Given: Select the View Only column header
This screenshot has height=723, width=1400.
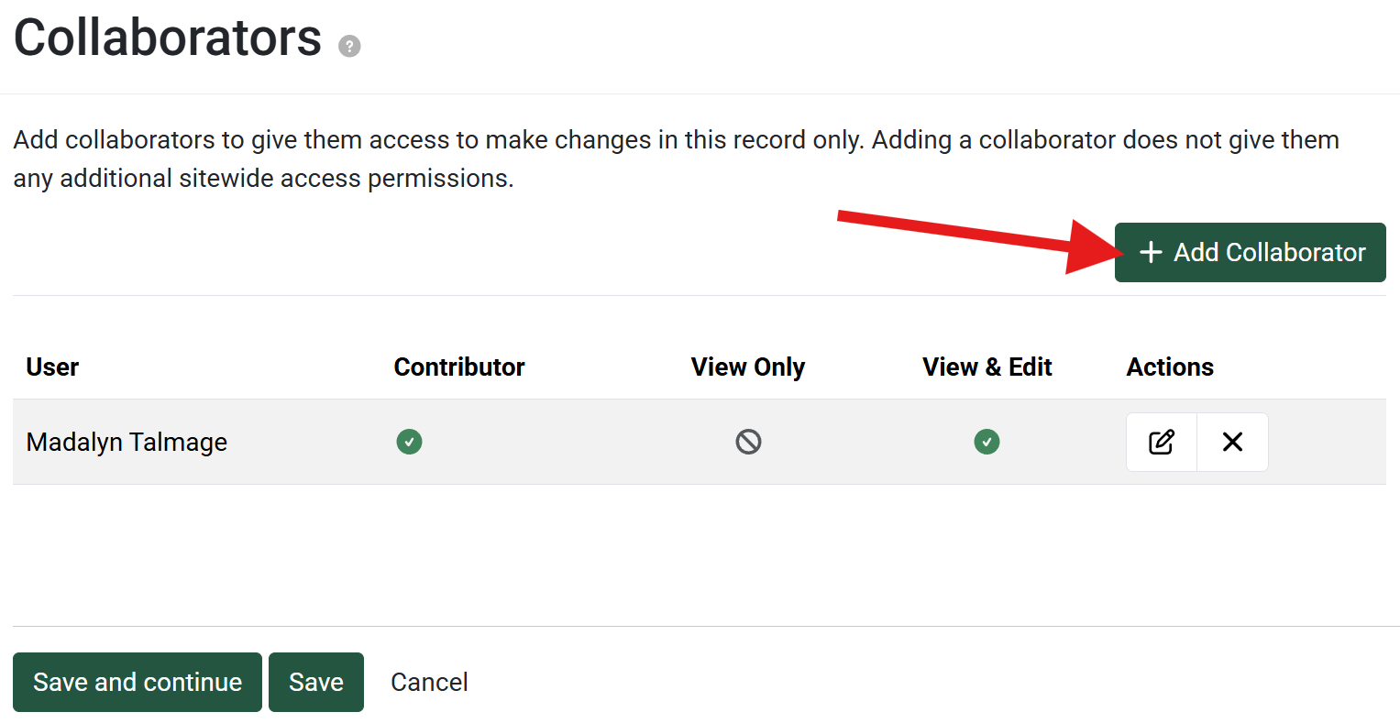Looking at the screenshot, I should pos(748,367).
